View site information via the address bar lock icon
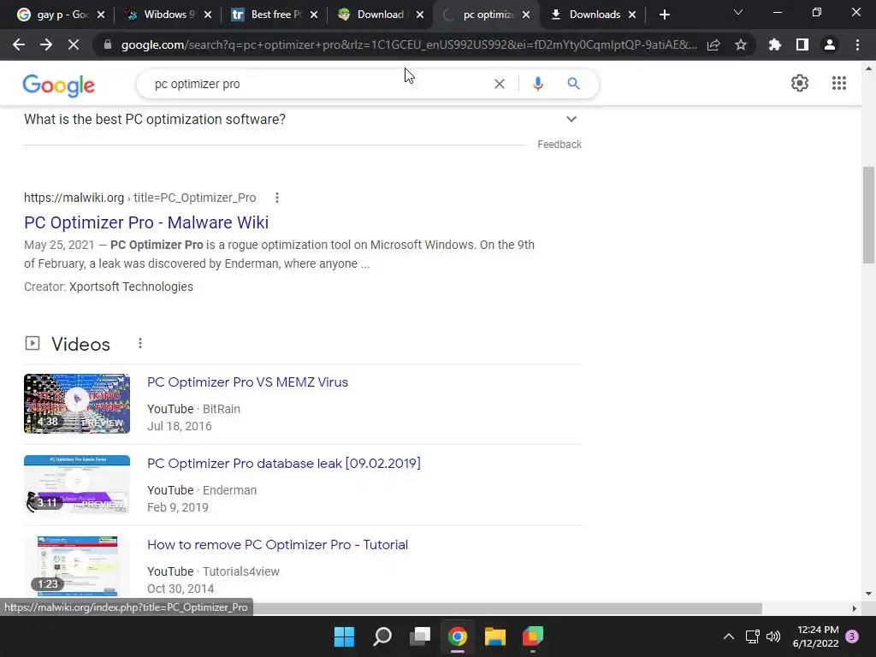Image resolution: width=876 pixels, height=657 pixels. (x=108, y=44)
